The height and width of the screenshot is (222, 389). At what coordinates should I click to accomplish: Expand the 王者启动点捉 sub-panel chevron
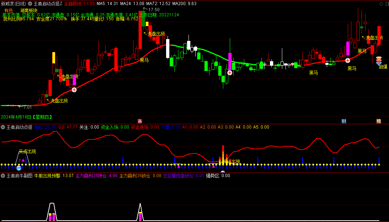pos(3,127)
